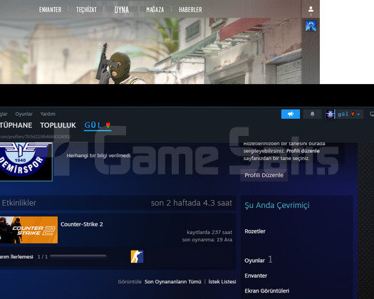Open Son Oynananların Tümü link
Screen dimensions: 374x299
coord(172,282)
